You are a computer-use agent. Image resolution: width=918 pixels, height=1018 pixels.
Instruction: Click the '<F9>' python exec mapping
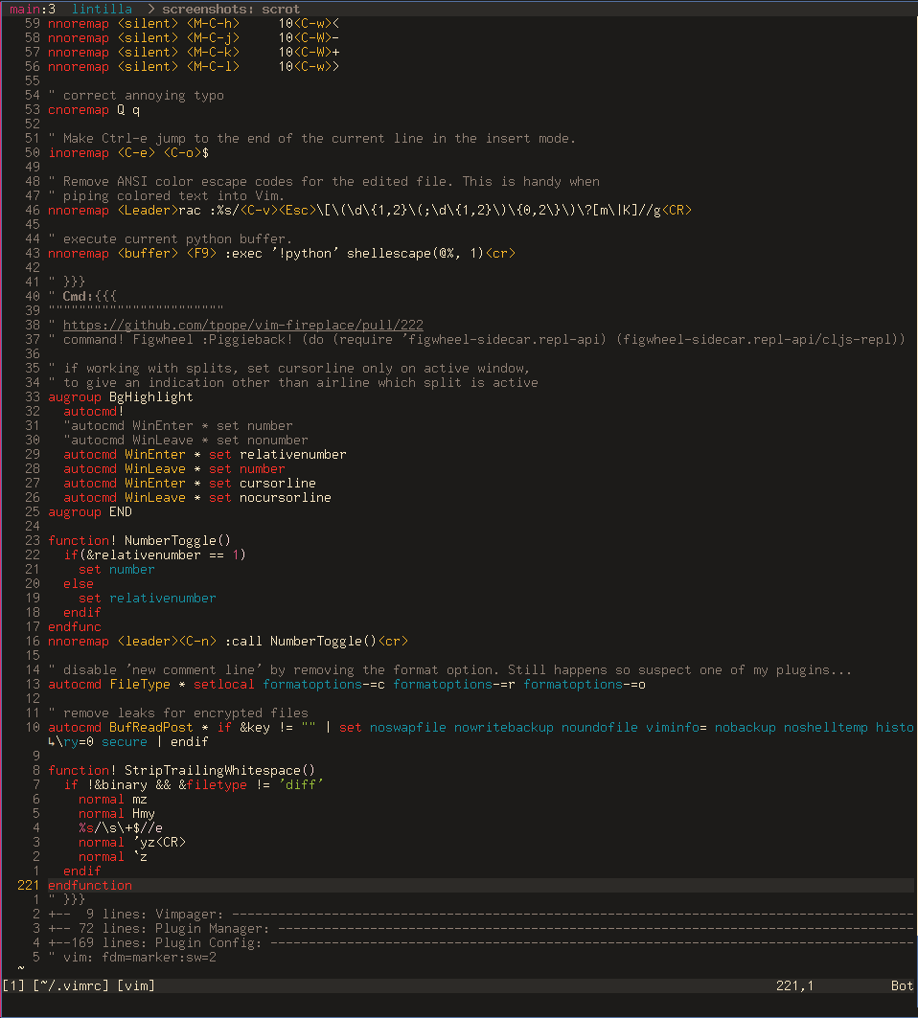click(282, 253)
